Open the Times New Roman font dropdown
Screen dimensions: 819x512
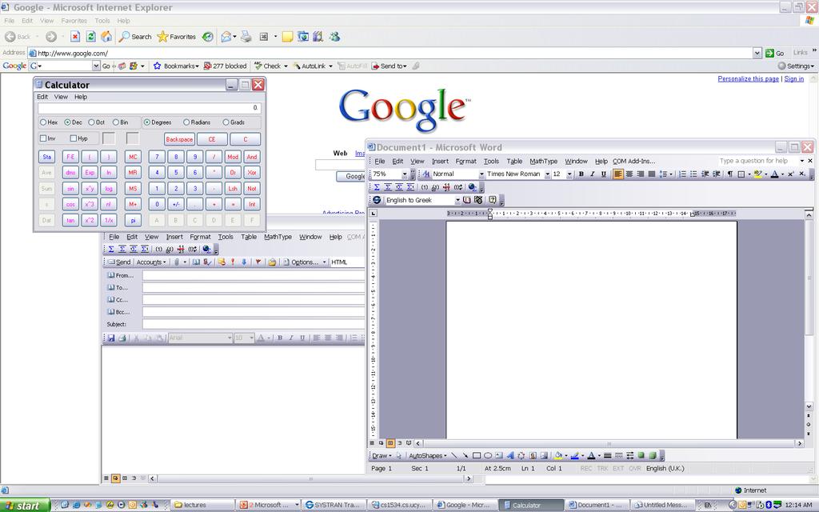[547, 174]
